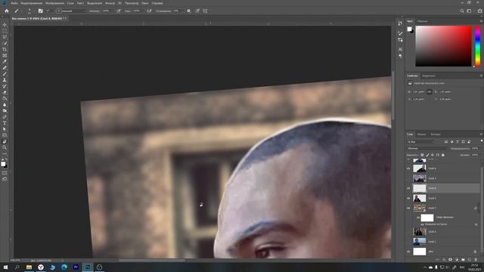Select the Brush tool in the toolbox
Viewport: 484px width, 272px height.
5,74
